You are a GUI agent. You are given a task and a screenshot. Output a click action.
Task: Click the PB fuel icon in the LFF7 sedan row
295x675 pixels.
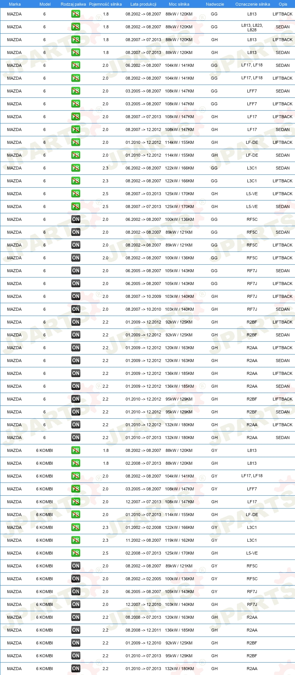75,91
